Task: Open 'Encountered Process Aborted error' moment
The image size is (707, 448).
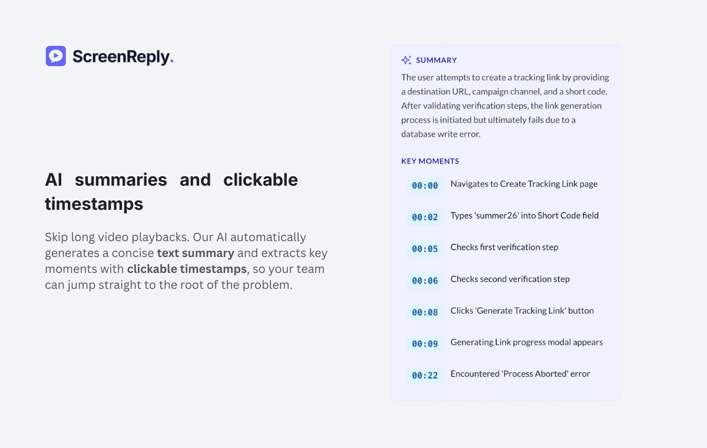Action: coord(520,374)
